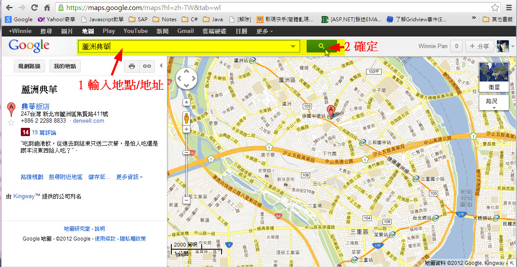Click the + 分享 button
The image size is (517, 267).
pyautogui.click(x=479, y=46)
